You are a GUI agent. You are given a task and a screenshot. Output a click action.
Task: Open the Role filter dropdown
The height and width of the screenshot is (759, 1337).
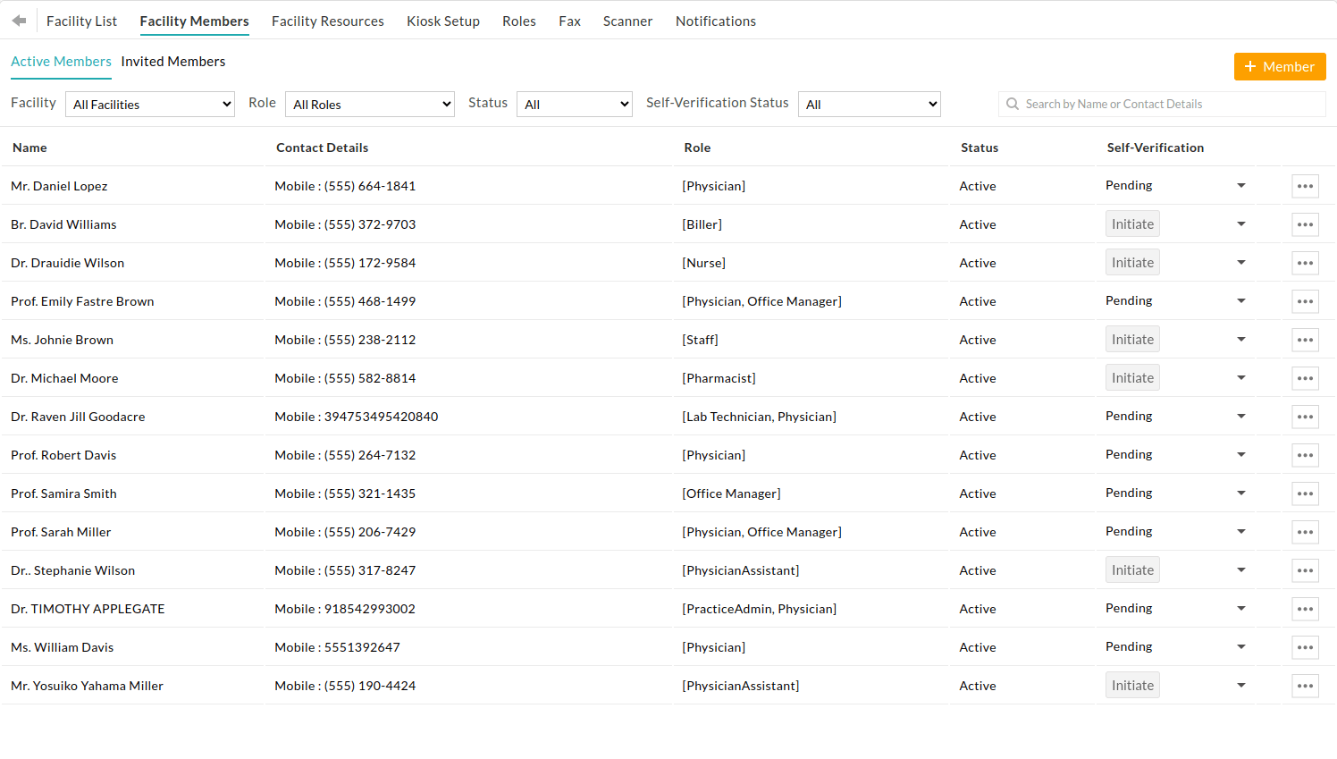(x=370, y=105)
